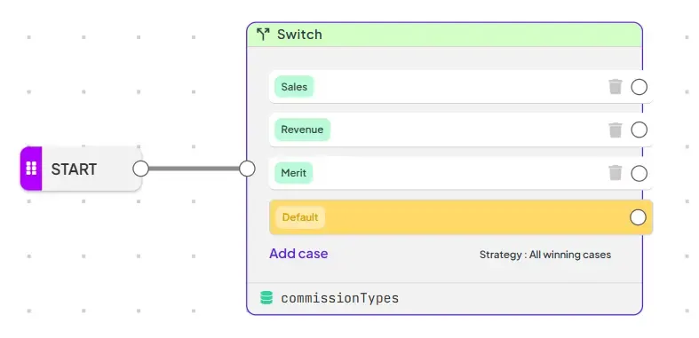
Task: Select the Default case output port
Action: click(638, 217)
